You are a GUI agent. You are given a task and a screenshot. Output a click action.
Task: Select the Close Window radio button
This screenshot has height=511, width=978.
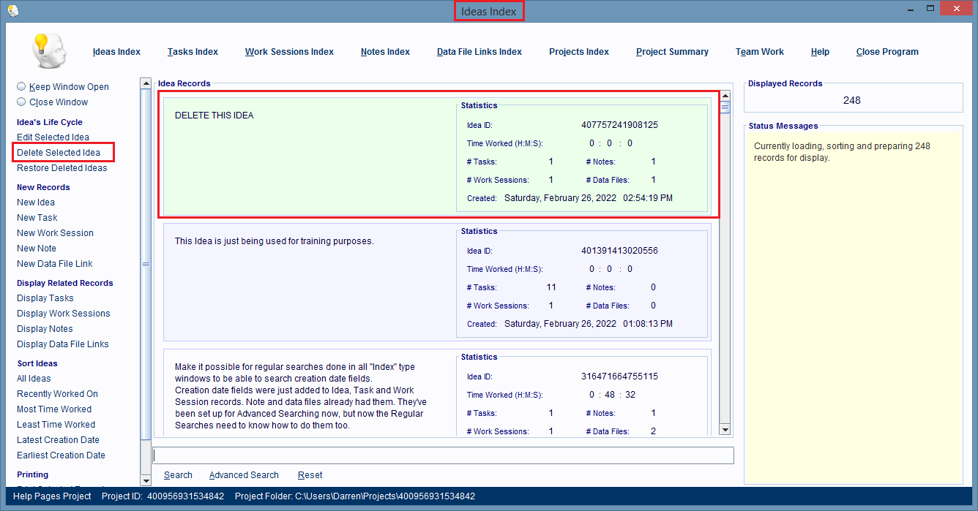[x=21, y=102]
